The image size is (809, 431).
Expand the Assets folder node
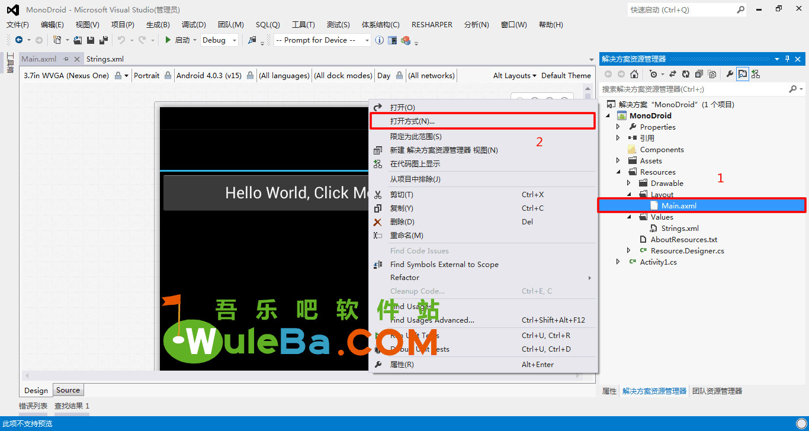618,160
